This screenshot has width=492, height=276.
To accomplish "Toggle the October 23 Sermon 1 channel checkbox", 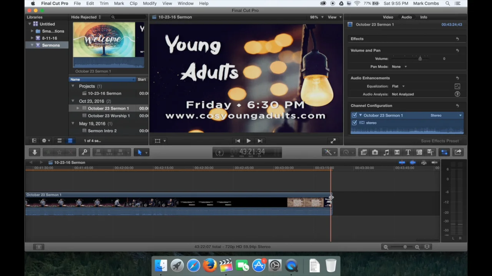I will [x=354, y=115].
